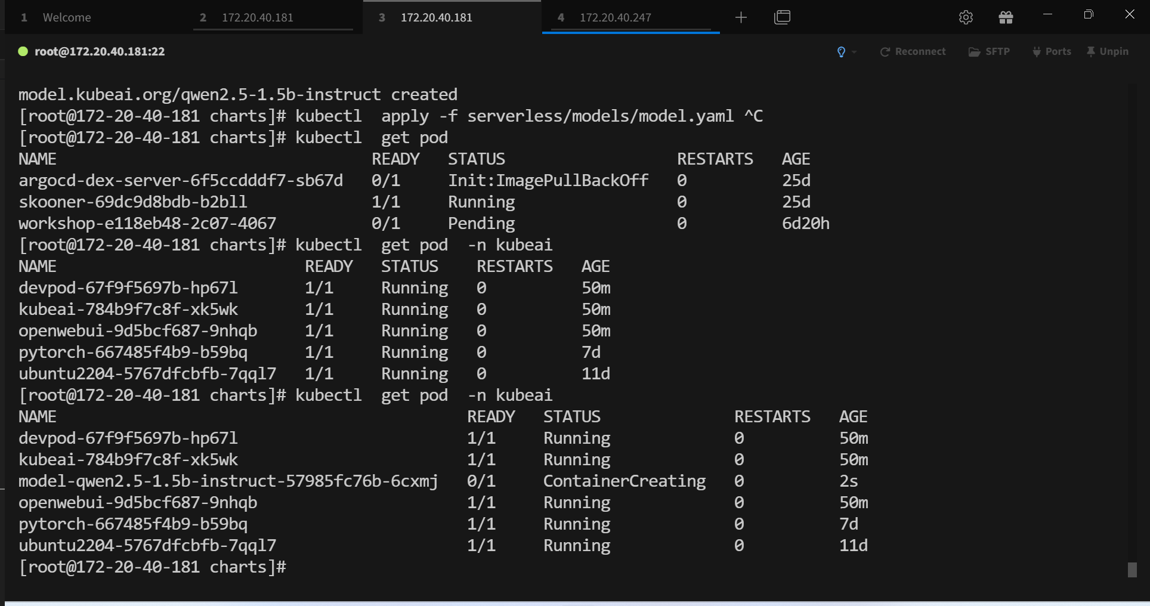Open the Ports forwarding panel
Screen dimensions: 1150x606
coord(1052,52)
